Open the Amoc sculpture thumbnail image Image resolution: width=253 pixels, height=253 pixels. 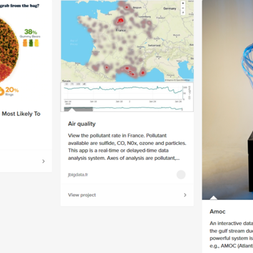[x=227, y=100]
